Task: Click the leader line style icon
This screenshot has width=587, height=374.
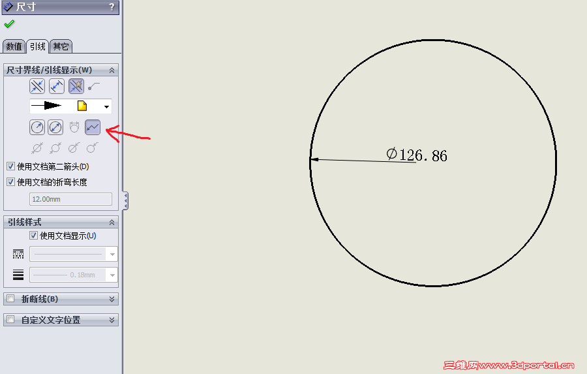Action: point(18,254)
